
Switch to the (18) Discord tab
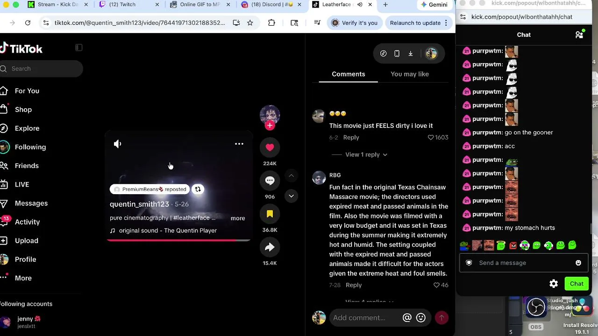coord(271,5)
